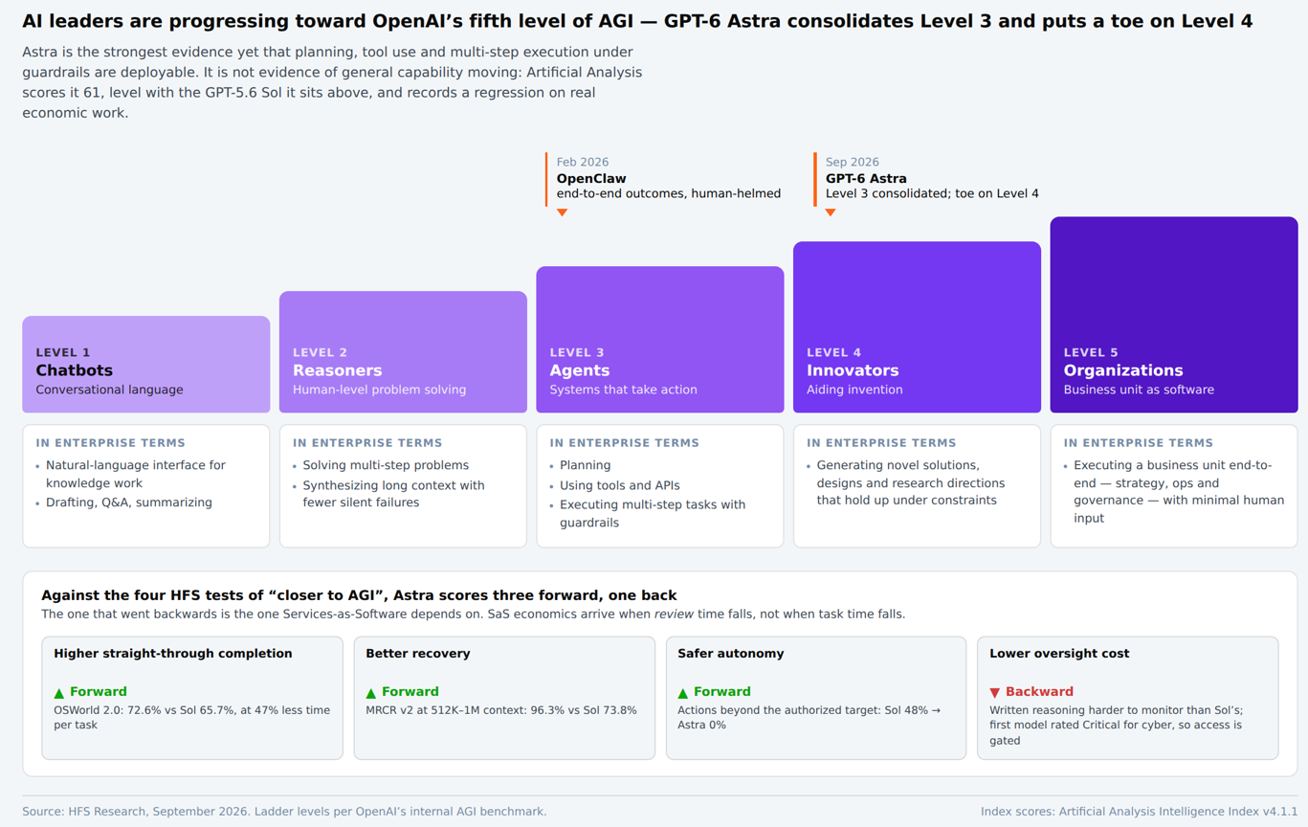
Task: Click 'Human-level problem solving' subtitle
Action: (x=380, y=390)
